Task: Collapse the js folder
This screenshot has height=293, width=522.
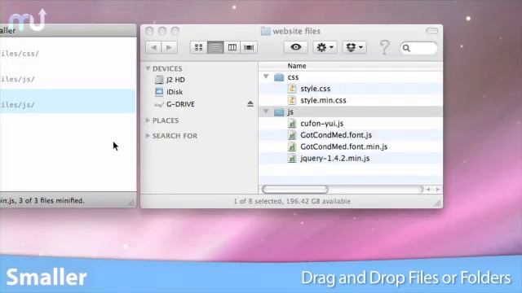Action: (266, 112)
